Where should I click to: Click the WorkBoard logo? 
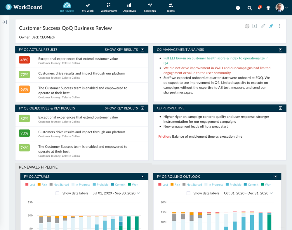[x=24, y=7]
